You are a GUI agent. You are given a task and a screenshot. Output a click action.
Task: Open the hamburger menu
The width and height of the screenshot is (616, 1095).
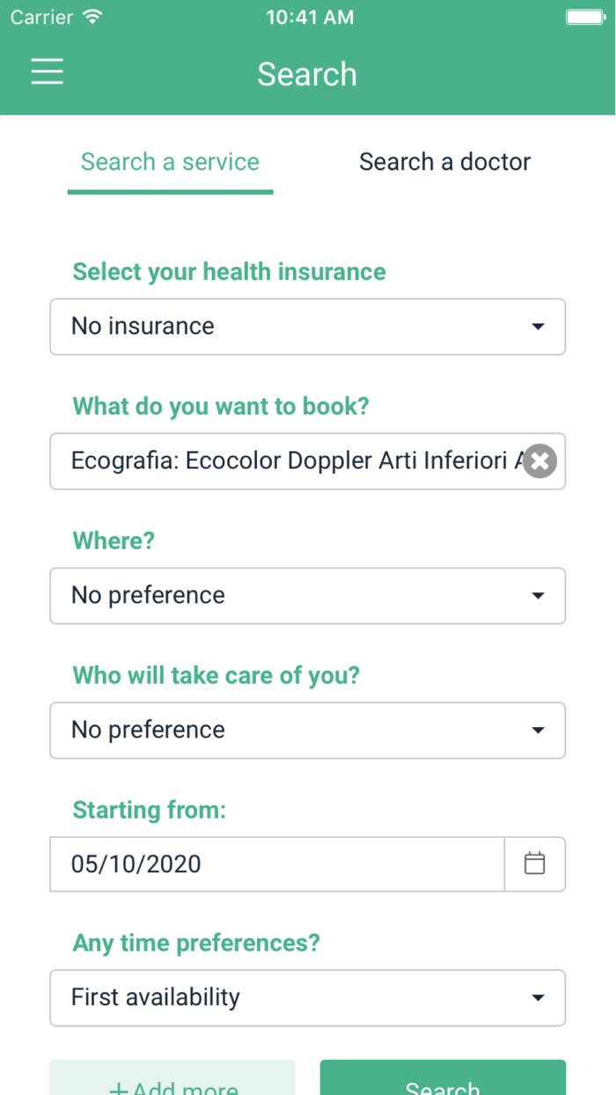click(x=48, y=72)
